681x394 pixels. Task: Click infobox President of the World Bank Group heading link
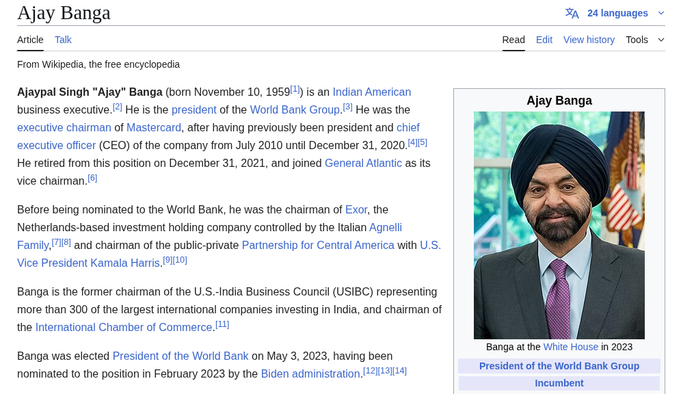(559, 366)
